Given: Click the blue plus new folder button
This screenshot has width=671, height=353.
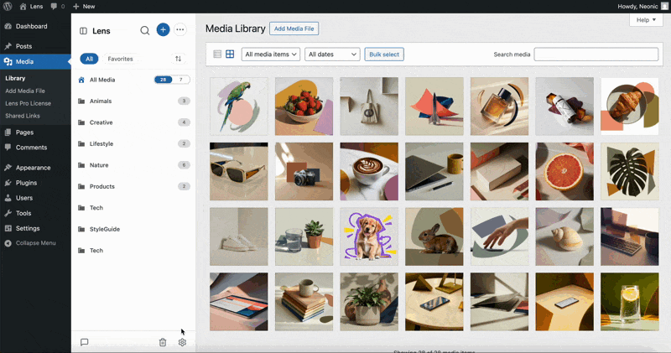Looking at the screenshot, I should point(163,30).
